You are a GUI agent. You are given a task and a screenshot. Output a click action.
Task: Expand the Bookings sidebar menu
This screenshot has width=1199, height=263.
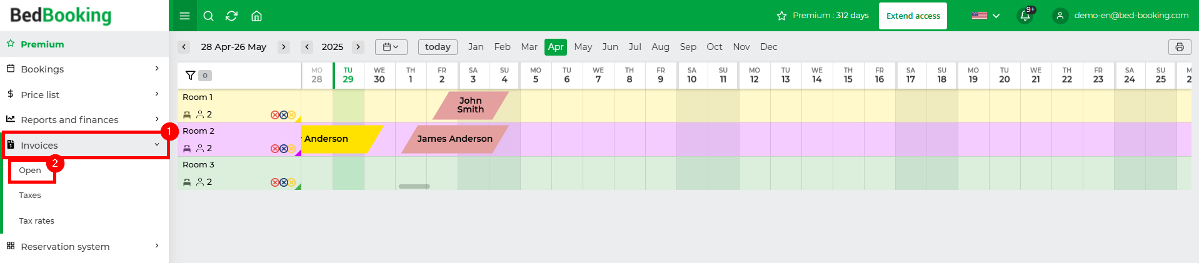coord(84,69)
